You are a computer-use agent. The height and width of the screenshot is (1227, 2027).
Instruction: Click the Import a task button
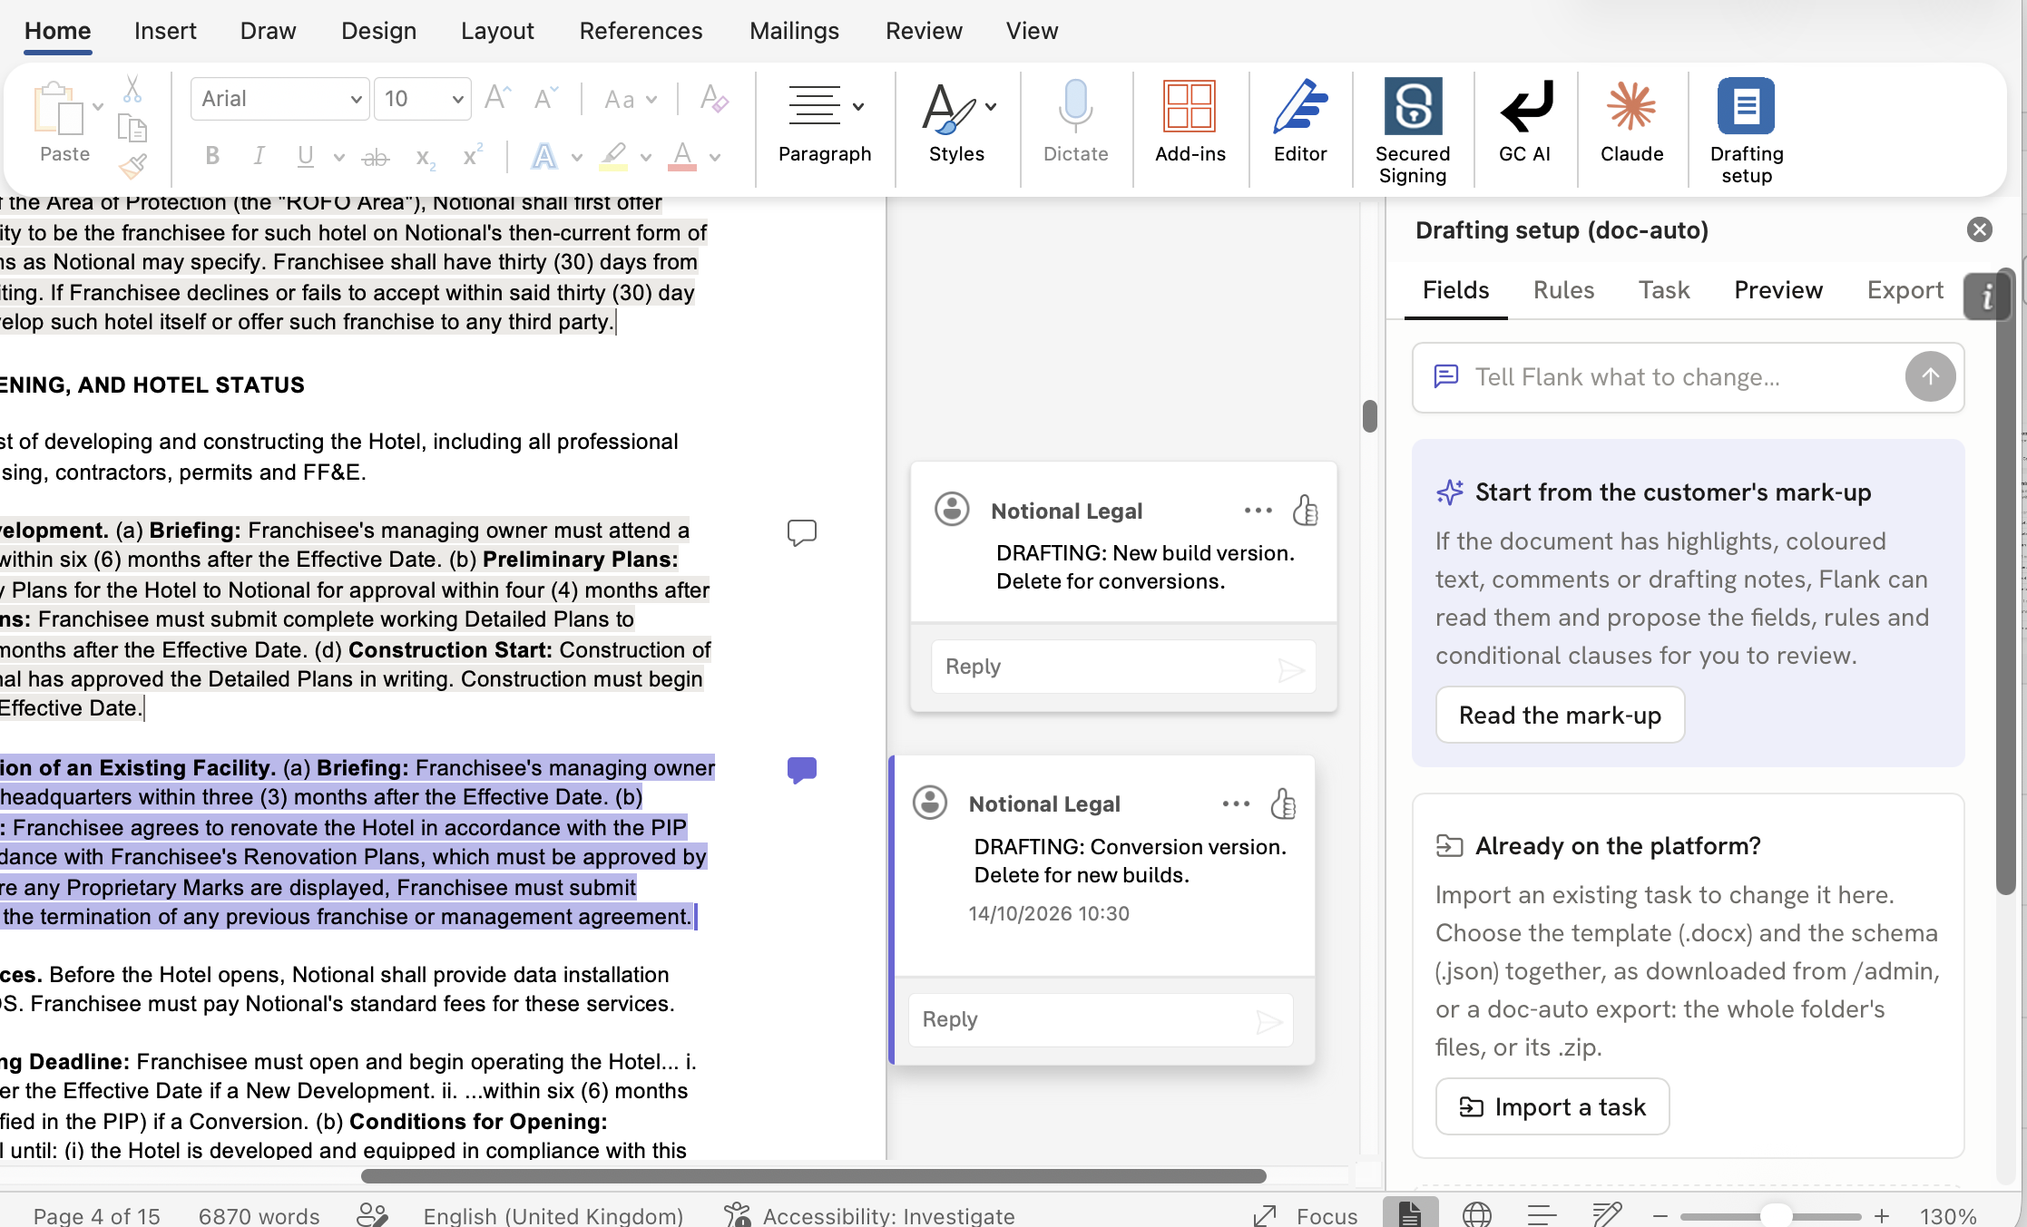click(x=1552, y=1107)
